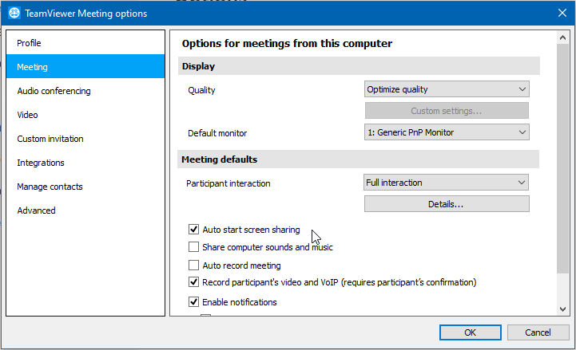576x350 pixels.
Task: Uncheck Record participant's video and VoIP
Action: [x=193, y=282]
